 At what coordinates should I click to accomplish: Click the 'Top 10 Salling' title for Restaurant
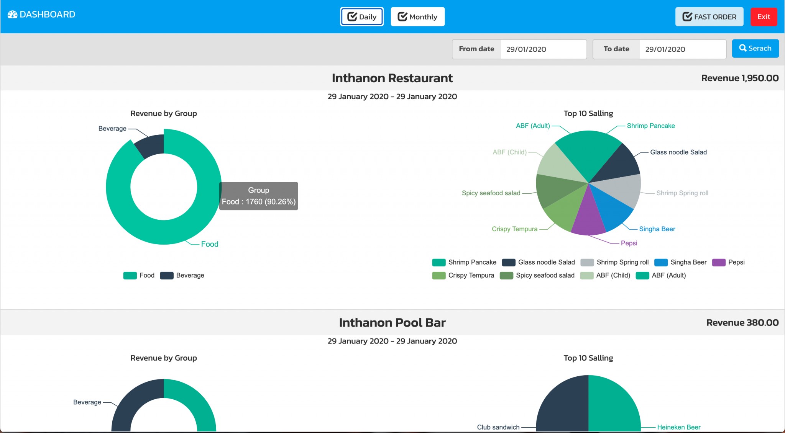588,113
